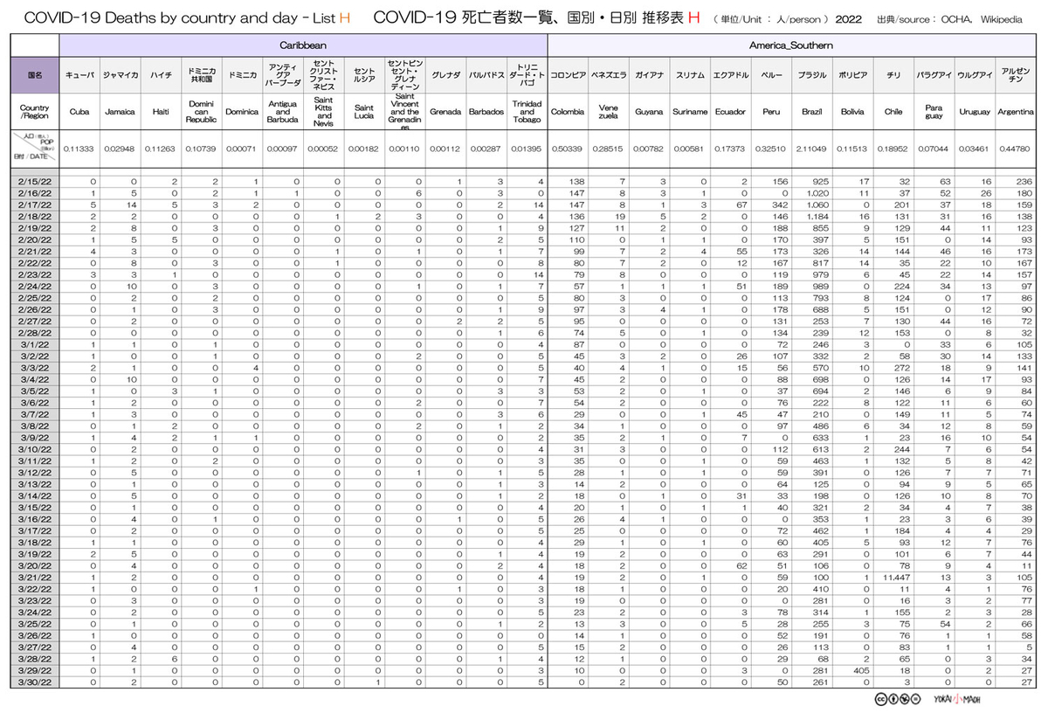
Task: Select the Trinidad and Tobago header
Action: pos(527,112)
